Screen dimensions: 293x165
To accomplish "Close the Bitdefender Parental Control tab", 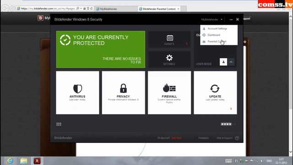I will point(178,9).
